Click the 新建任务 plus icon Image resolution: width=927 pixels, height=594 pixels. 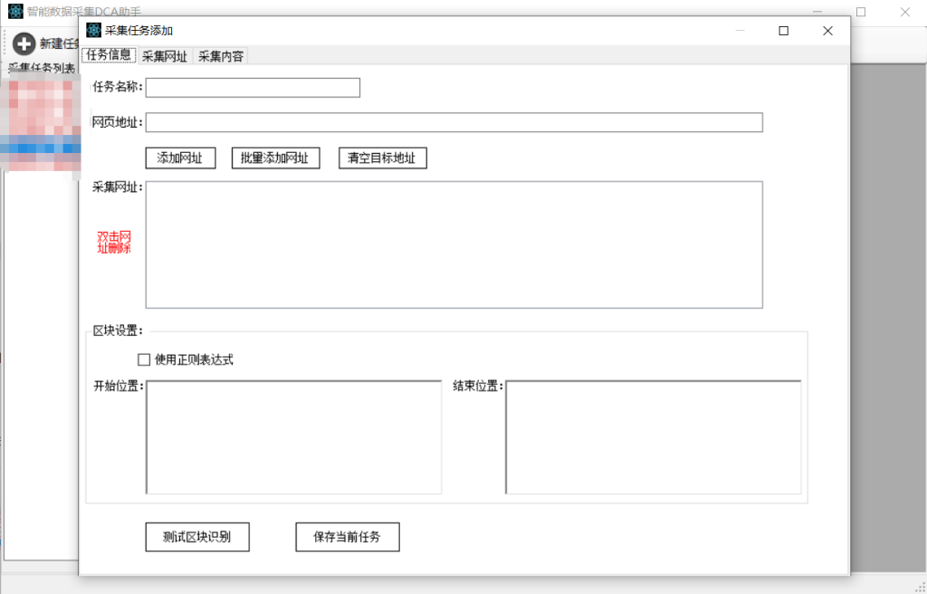(24, 43)
